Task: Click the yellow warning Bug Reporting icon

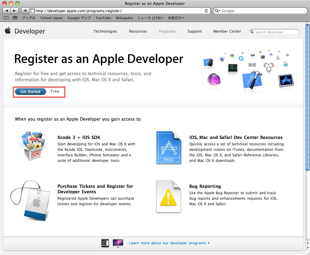Action: coord(168,196)
